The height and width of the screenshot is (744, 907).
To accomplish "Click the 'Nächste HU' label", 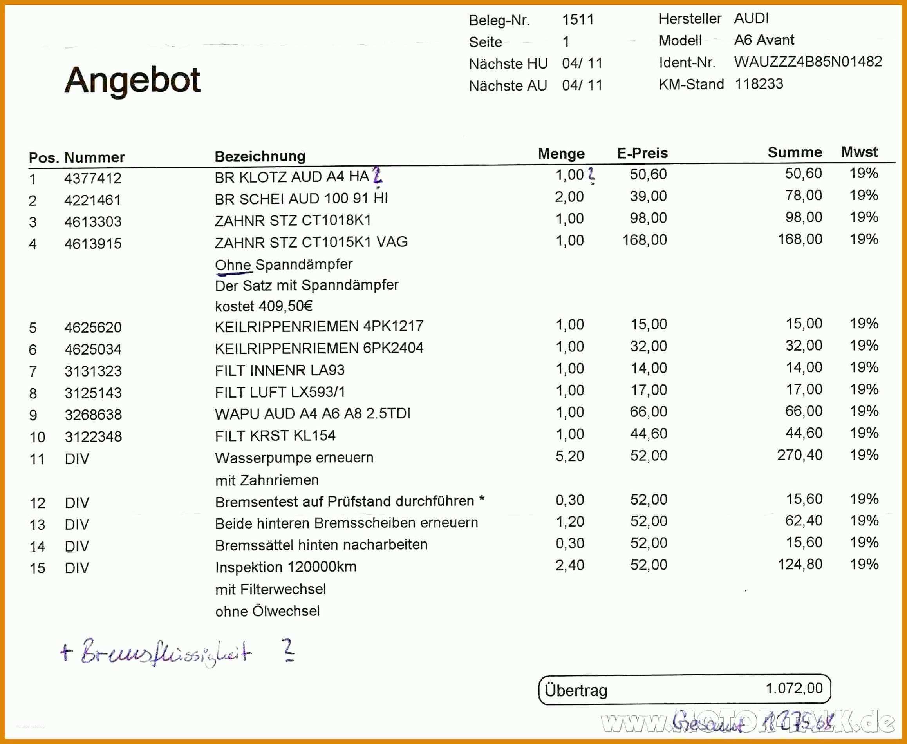I will click(508, 64).
